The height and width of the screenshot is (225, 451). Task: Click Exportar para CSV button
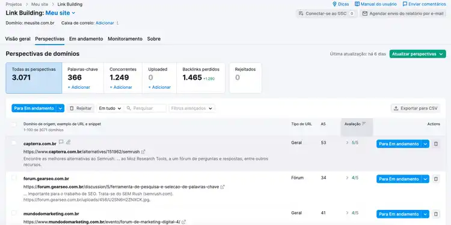pyautogui.click(x=416, y=108)
